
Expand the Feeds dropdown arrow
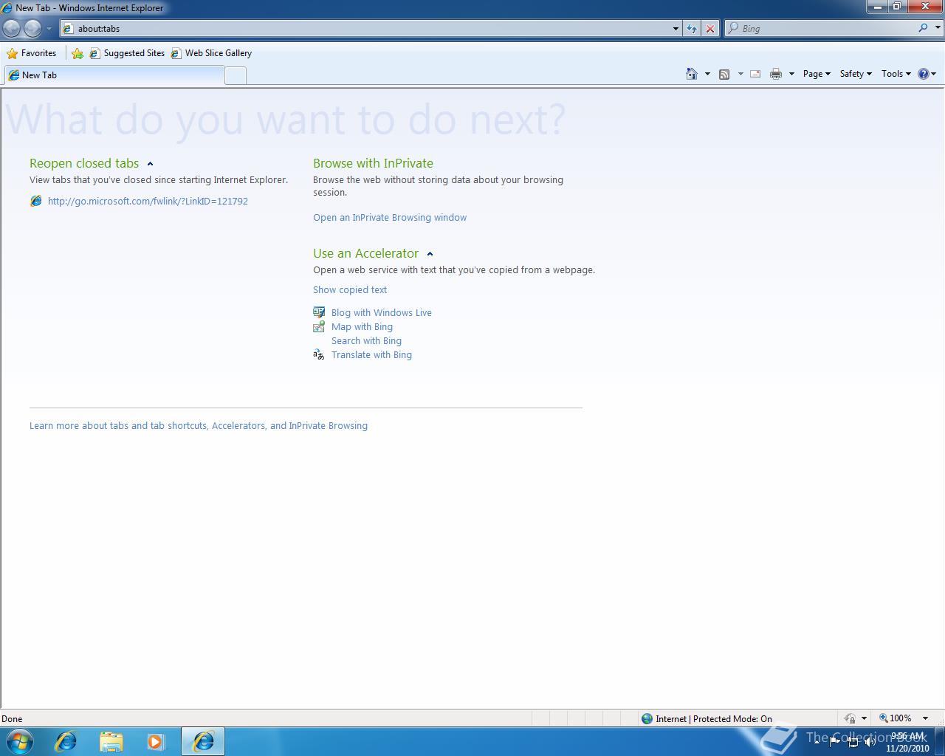click(740, 74)
